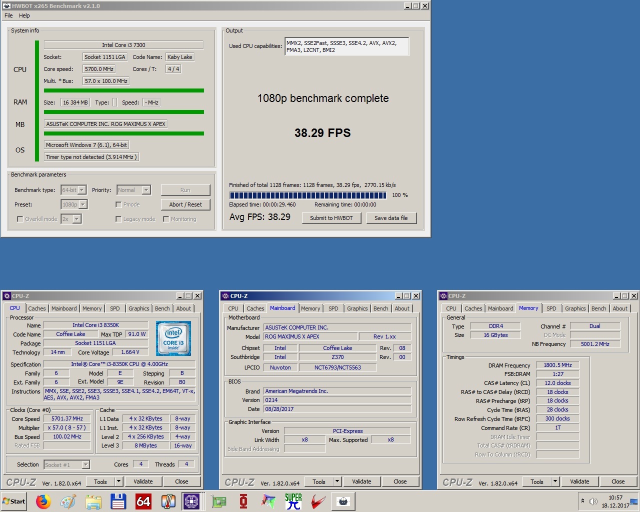Click the Run button

(x=185, y=190)
